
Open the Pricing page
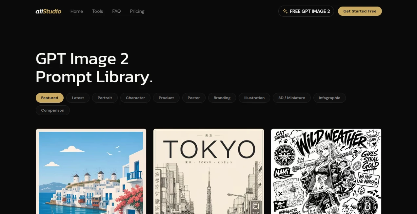point(137,11)
